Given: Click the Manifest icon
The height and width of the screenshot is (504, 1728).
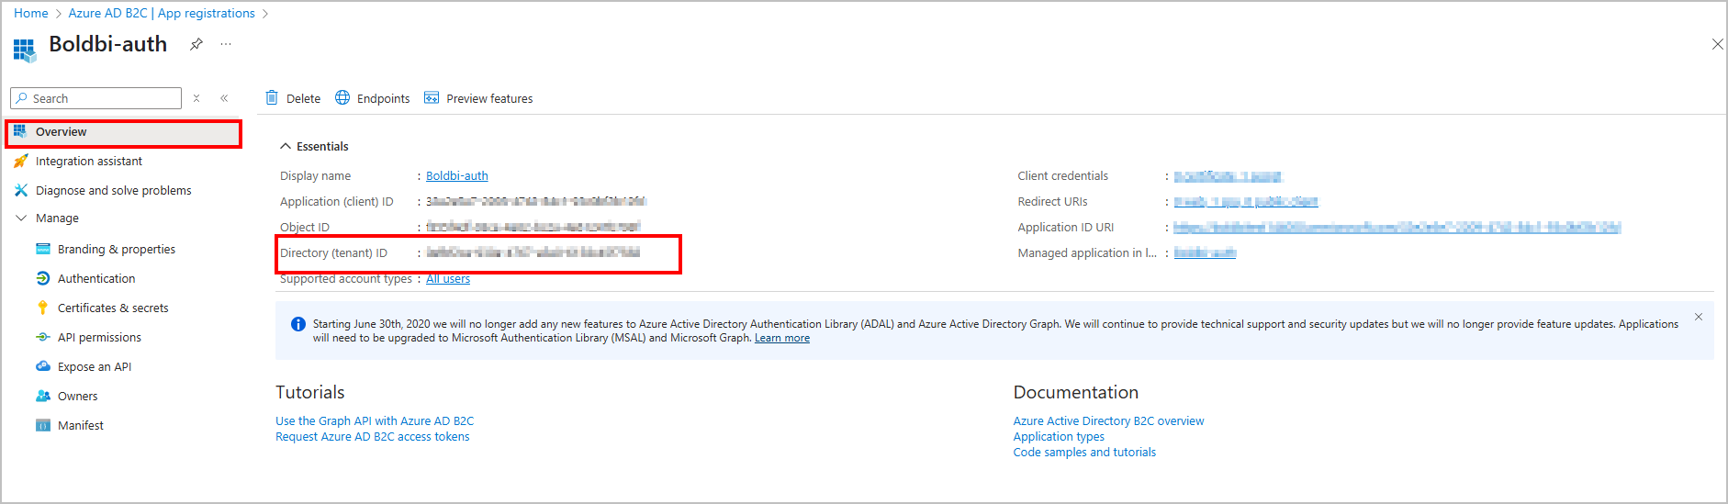Looking at the screenshot, I should click(x=42, y=425).
